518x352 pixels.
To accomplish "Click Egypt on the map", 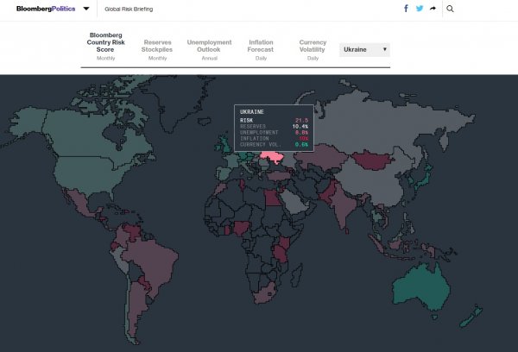I will (273, 198).
